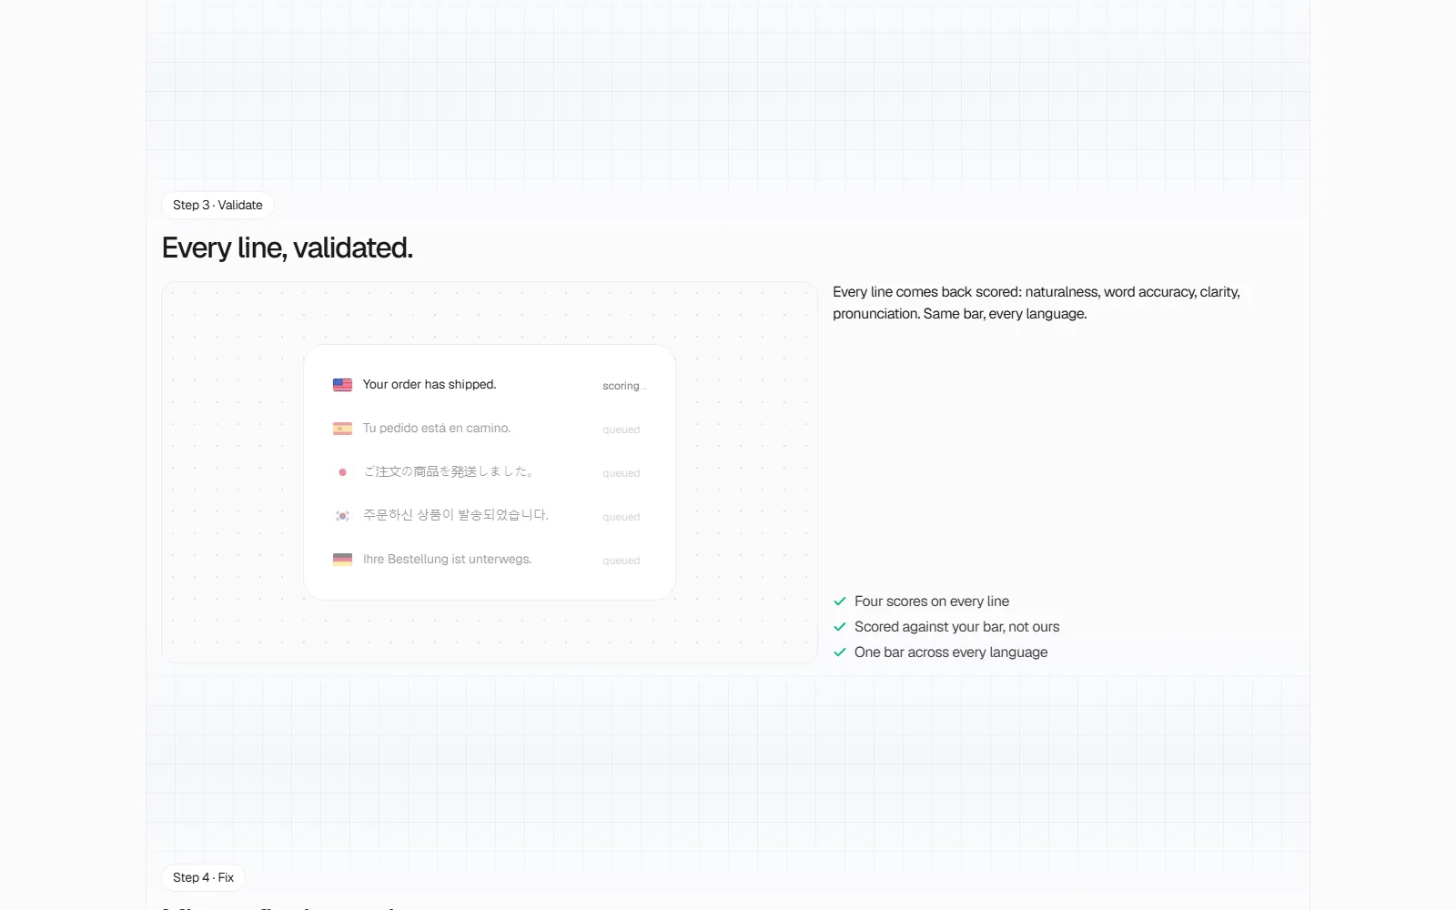Select the Step 3 · Validate badge
1456x910 pixels.
217,205
